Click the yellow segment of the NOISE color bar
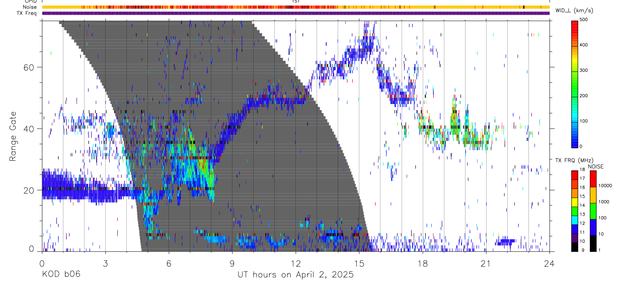Image resolution: width=618 pixels, height=285 pixels. click(593, 195)
